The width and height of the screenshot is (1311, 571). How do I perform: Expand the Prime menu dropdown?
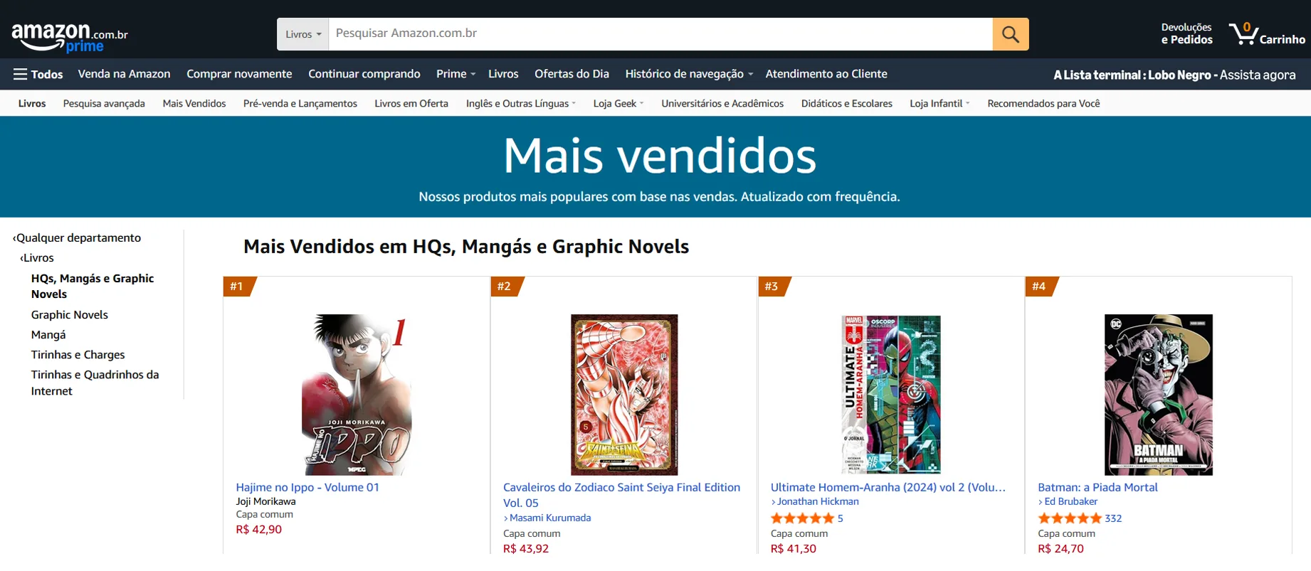click(x=456, y=74)
